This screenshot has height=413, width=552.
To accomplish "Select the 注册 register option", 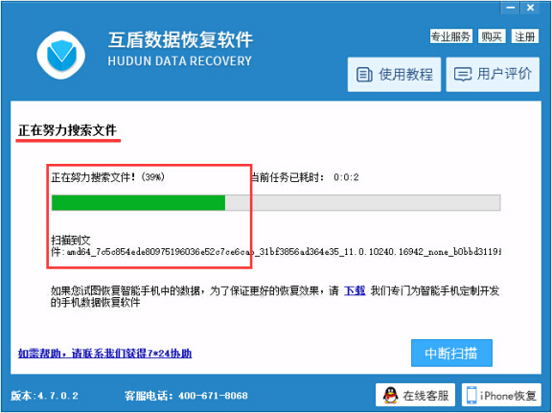I will pyautogui.click(x=524, y=36).
